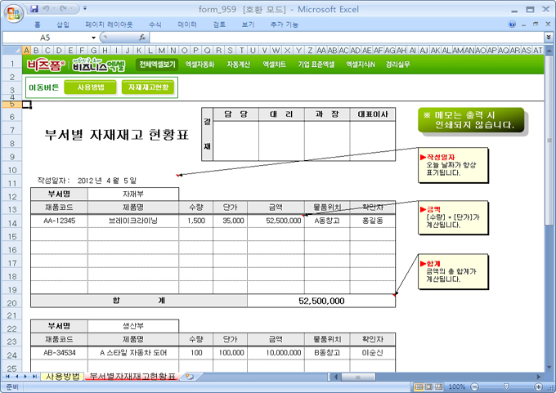Viewport: 556px width, 393px height.
Task: Select the 생산부 department cell
Action: click(x=133, y=326)
